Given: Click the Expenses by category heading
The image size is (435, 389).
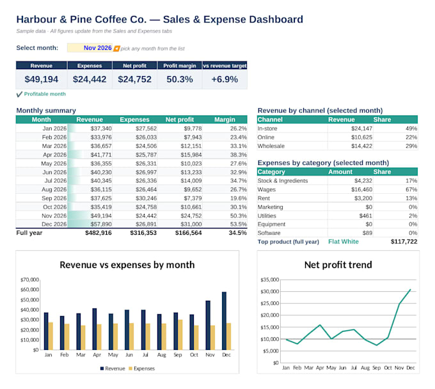Looking at the screenshot, I should (x=323, y=163).
